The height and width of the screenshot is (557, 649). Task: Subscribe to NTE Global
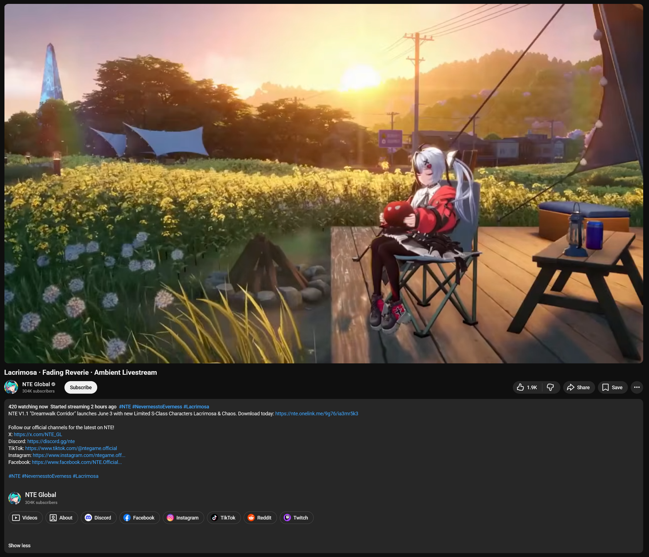pos(81,388)
